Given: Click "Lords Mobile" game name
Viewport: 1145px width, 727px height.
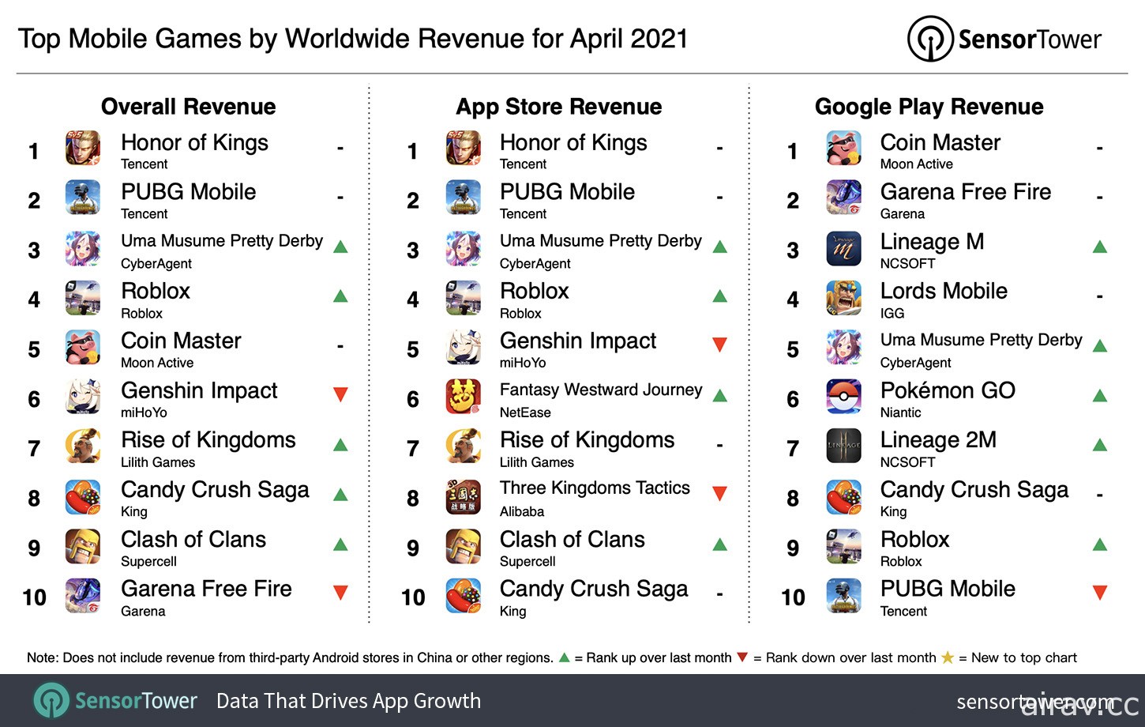Looking at the screenshot, I should point(944,291).
